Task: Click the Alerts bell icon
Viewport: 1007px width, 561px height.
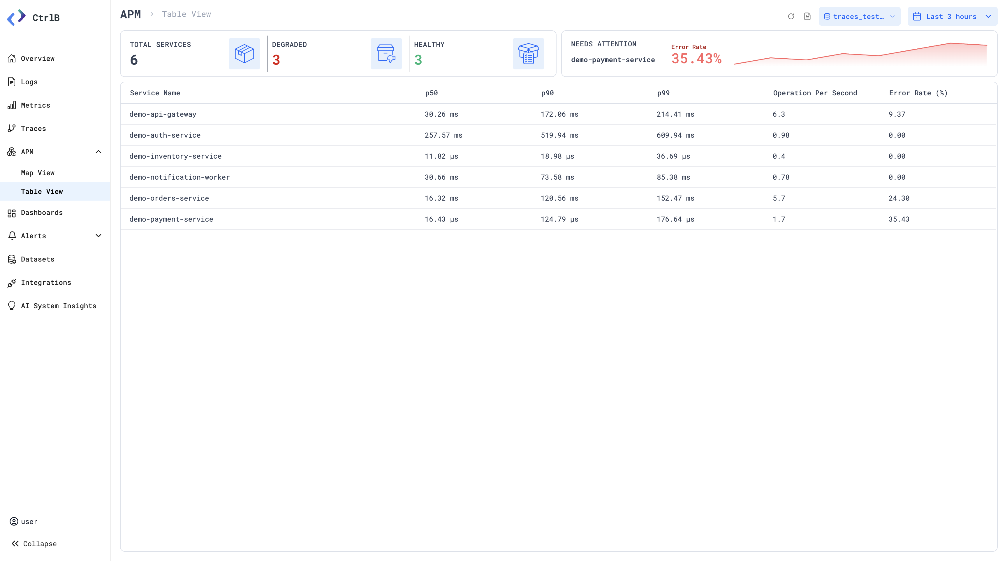Action: pyautogui.click(x=12, y=236)
